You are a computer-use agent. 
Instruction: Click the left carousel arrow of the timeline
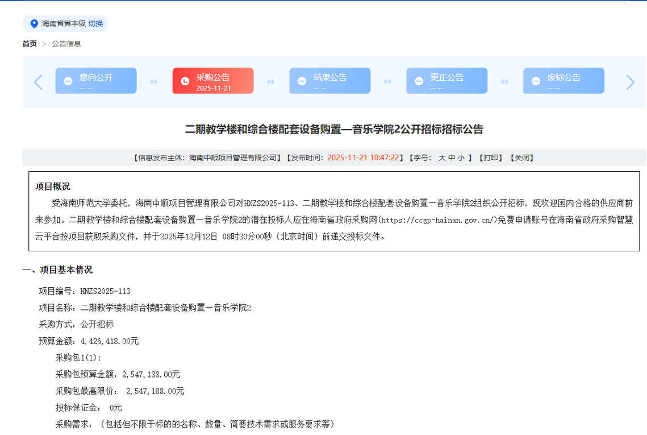38,82
